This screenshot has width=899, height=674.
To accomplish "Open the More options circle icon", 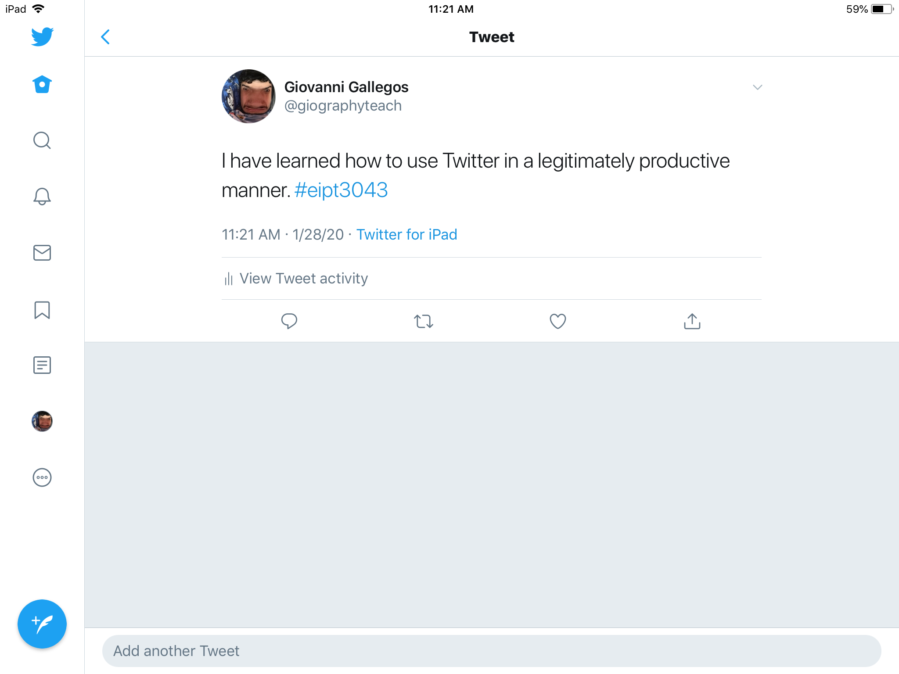I will 42,477.
